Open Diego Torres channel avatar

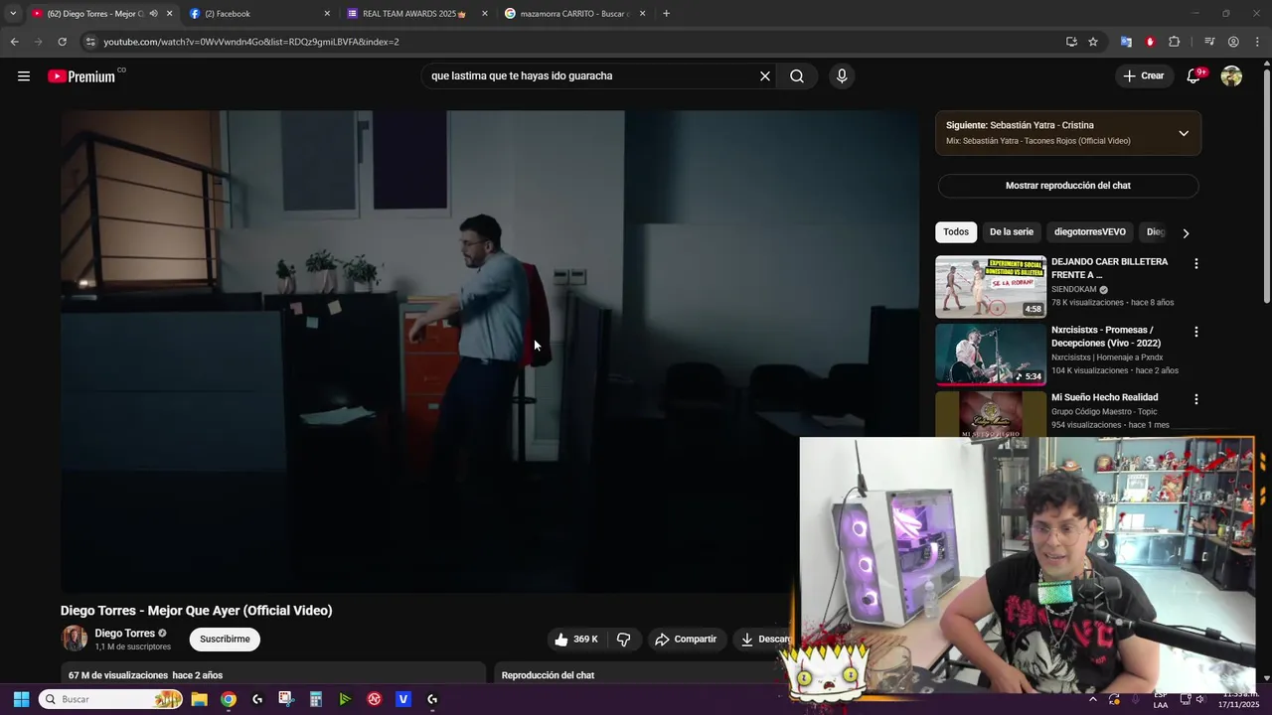tap(75, 639)
